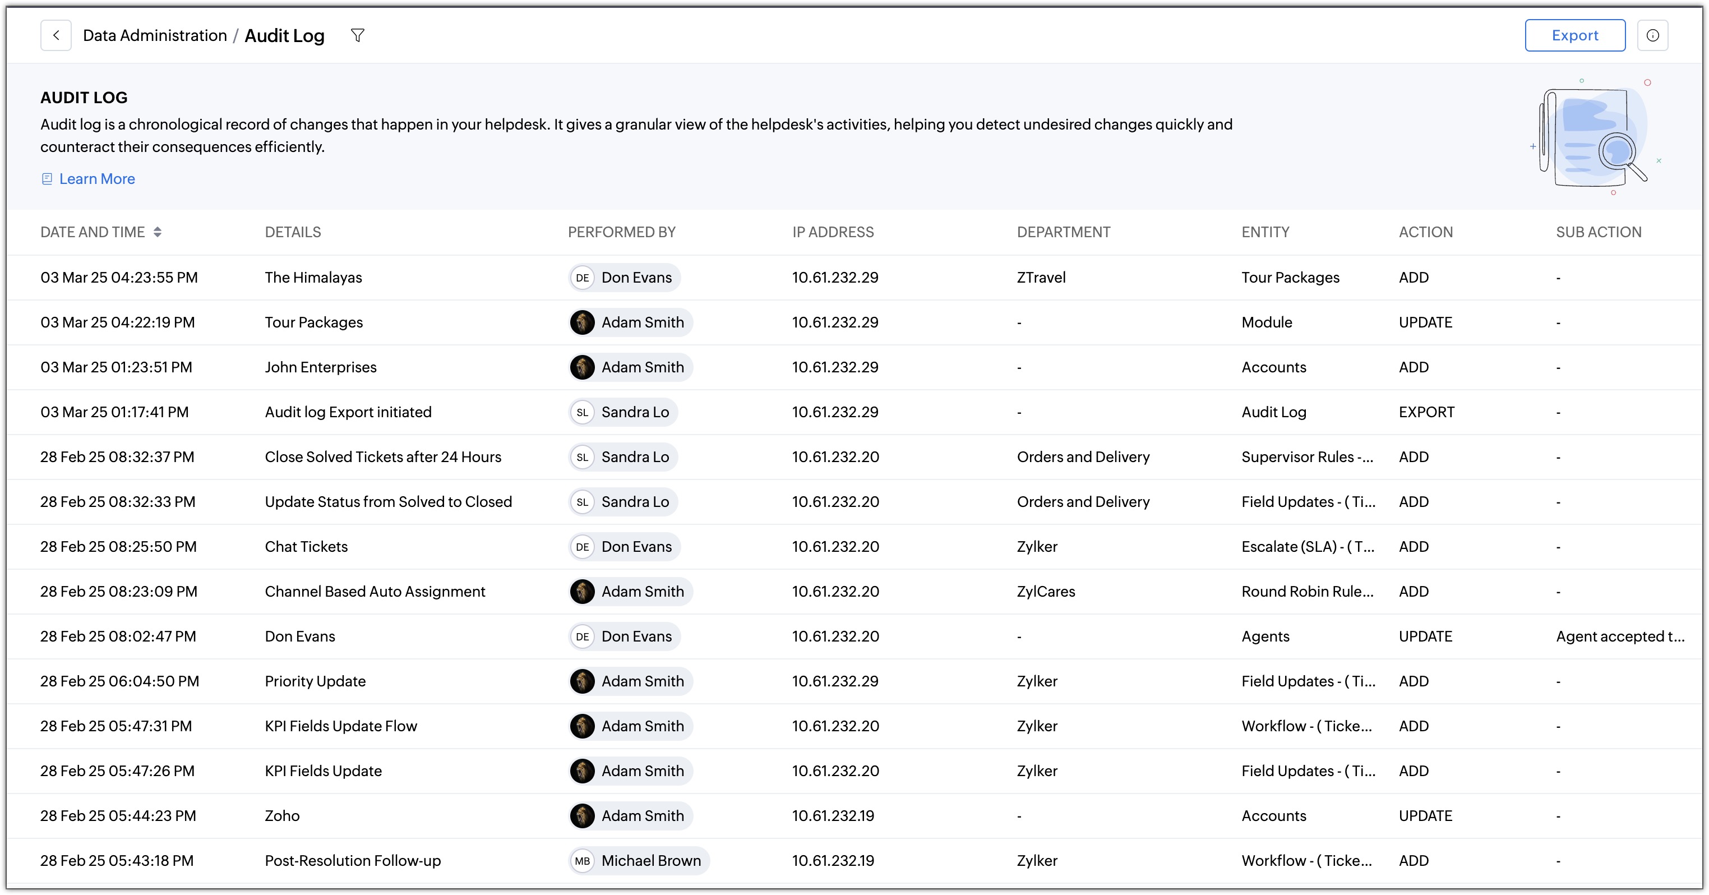Click the back arrow button

[x=56, y=35]
